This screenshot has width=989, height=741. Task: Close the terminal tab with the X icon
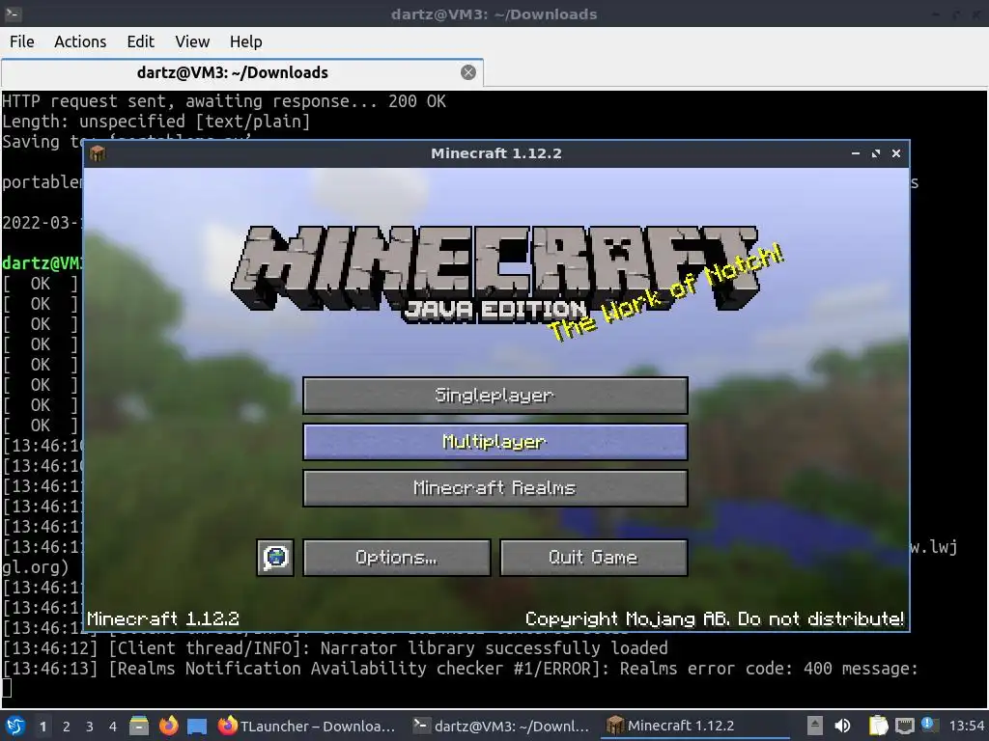coord(468,72)
